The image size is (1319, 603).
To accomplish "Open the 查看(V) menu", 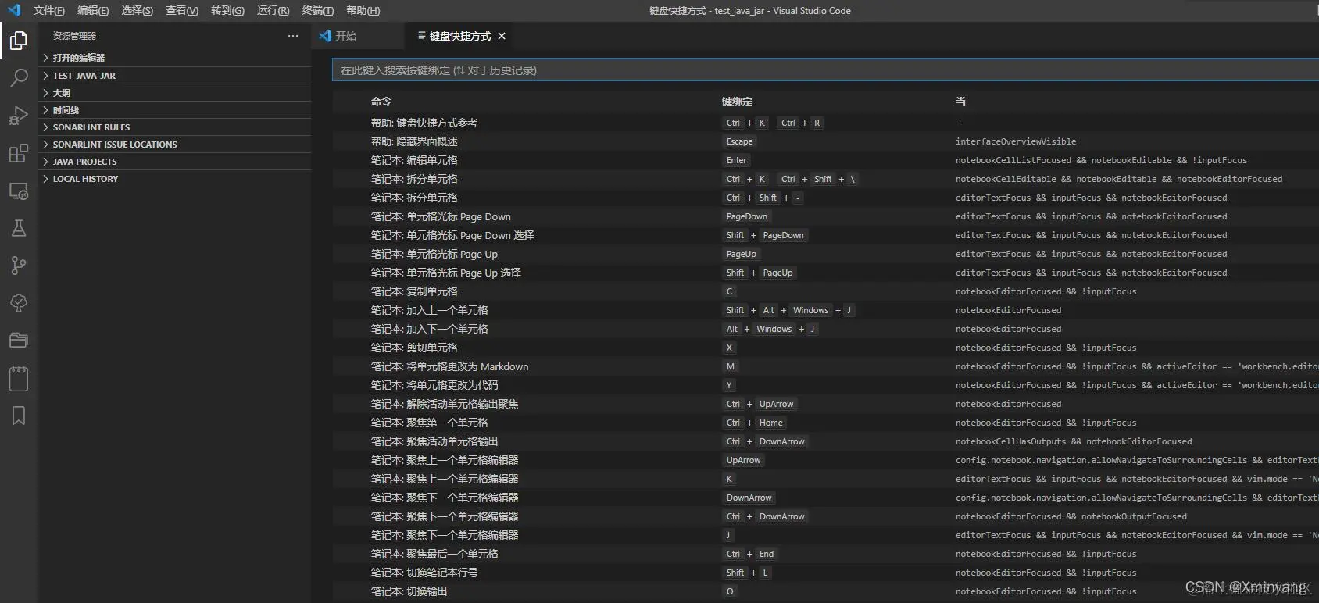I will tap(182, 10).
